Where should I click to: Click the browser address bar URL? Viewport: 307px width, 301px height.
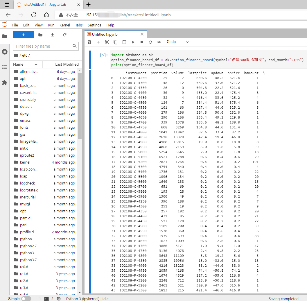pos(128,15)
